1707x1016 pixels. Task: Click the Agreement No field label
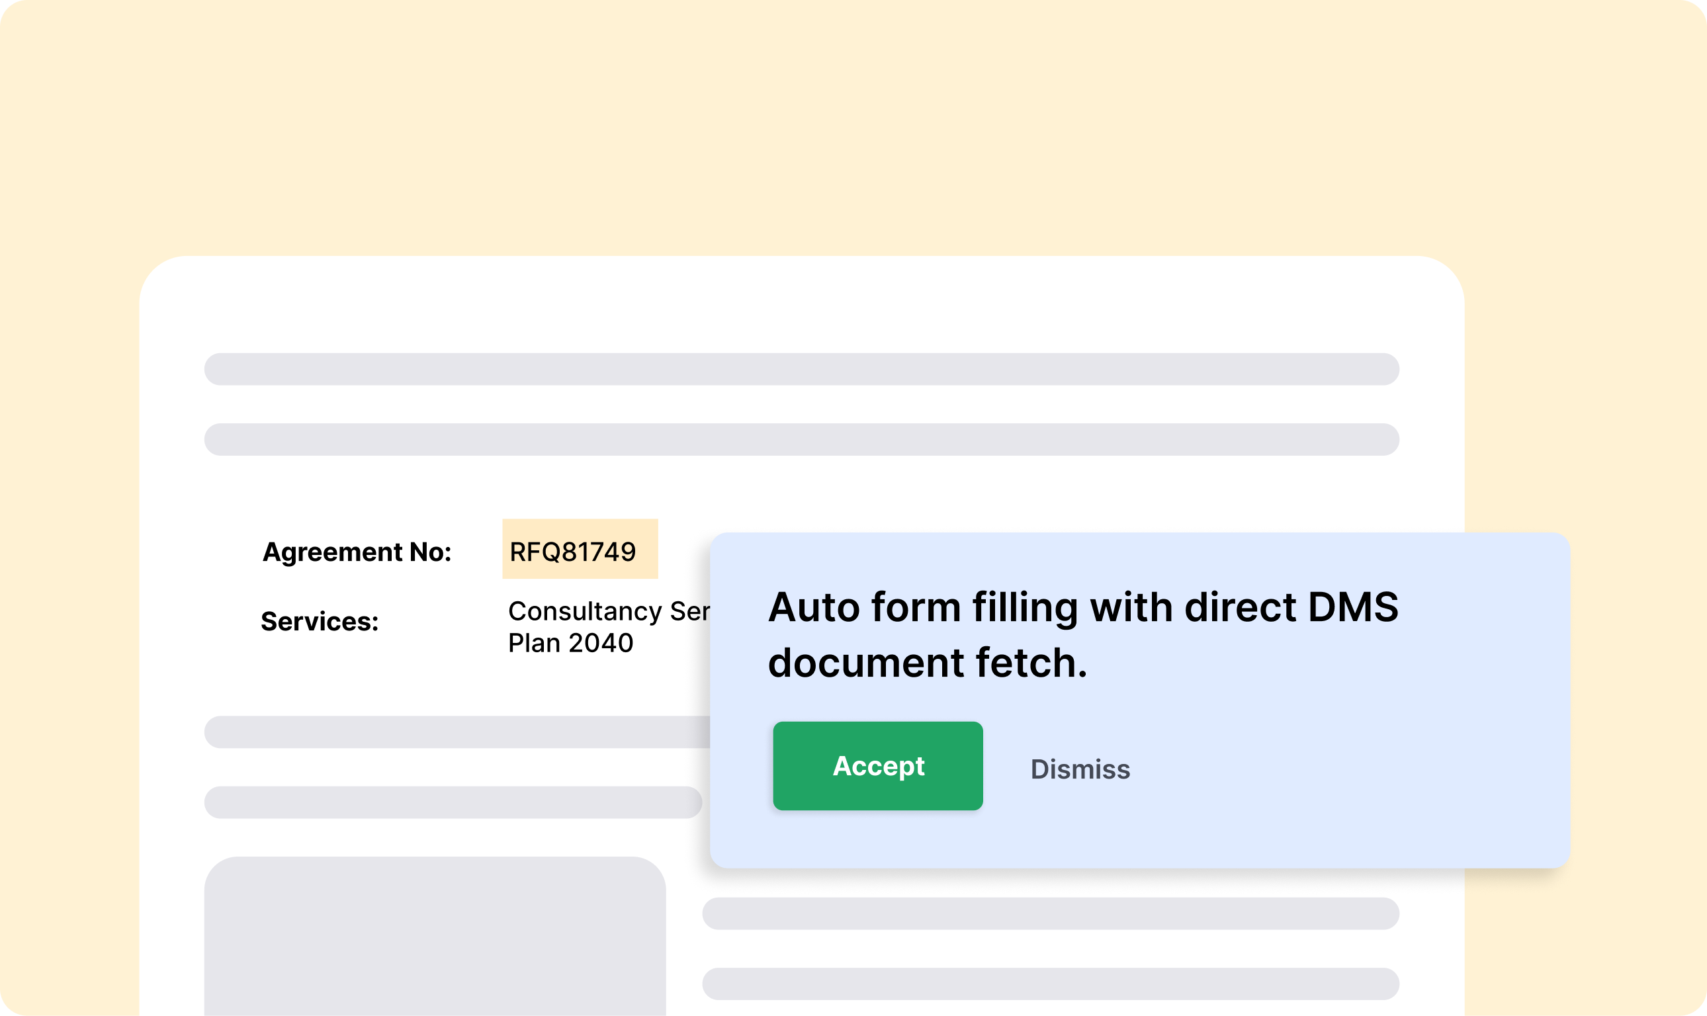[357, 552]
